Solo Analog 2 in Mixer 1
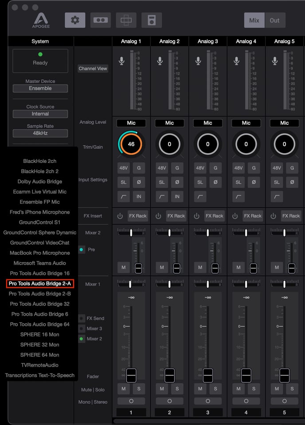 177,389
